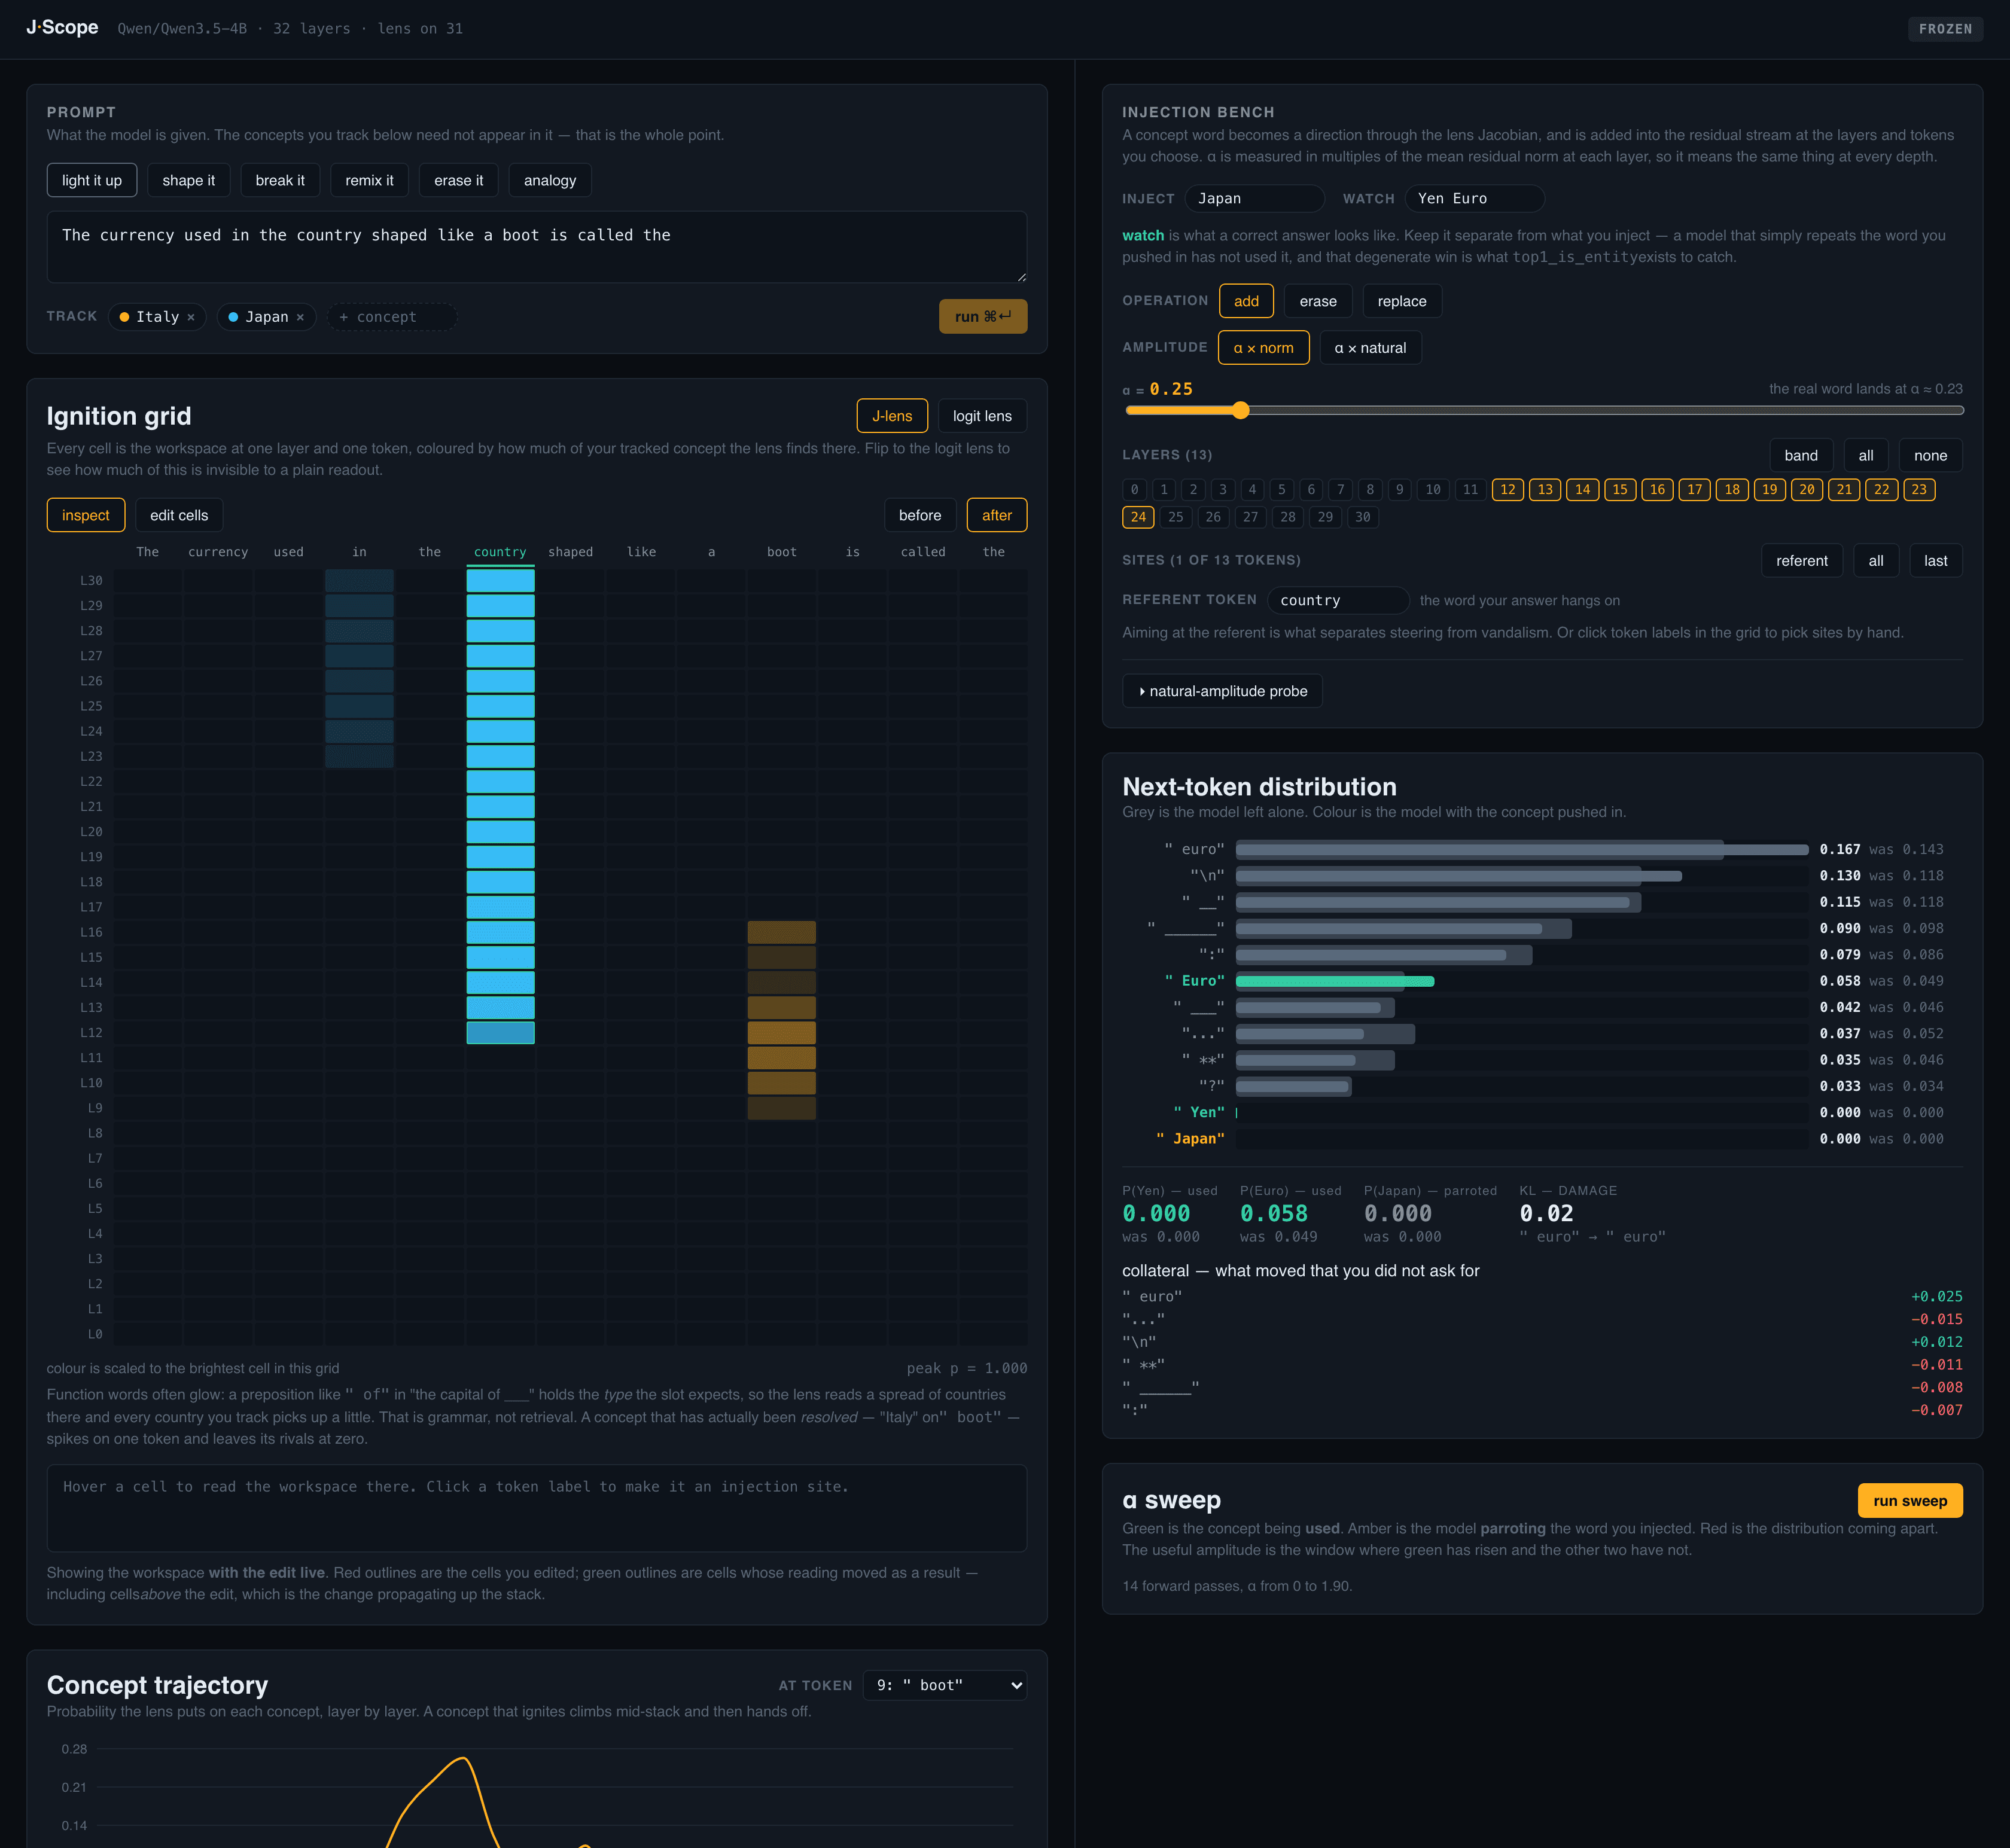Click the alpha slider handle
The image size is (2010, 1848).
pyautogui.click(x=1240, y=410)
